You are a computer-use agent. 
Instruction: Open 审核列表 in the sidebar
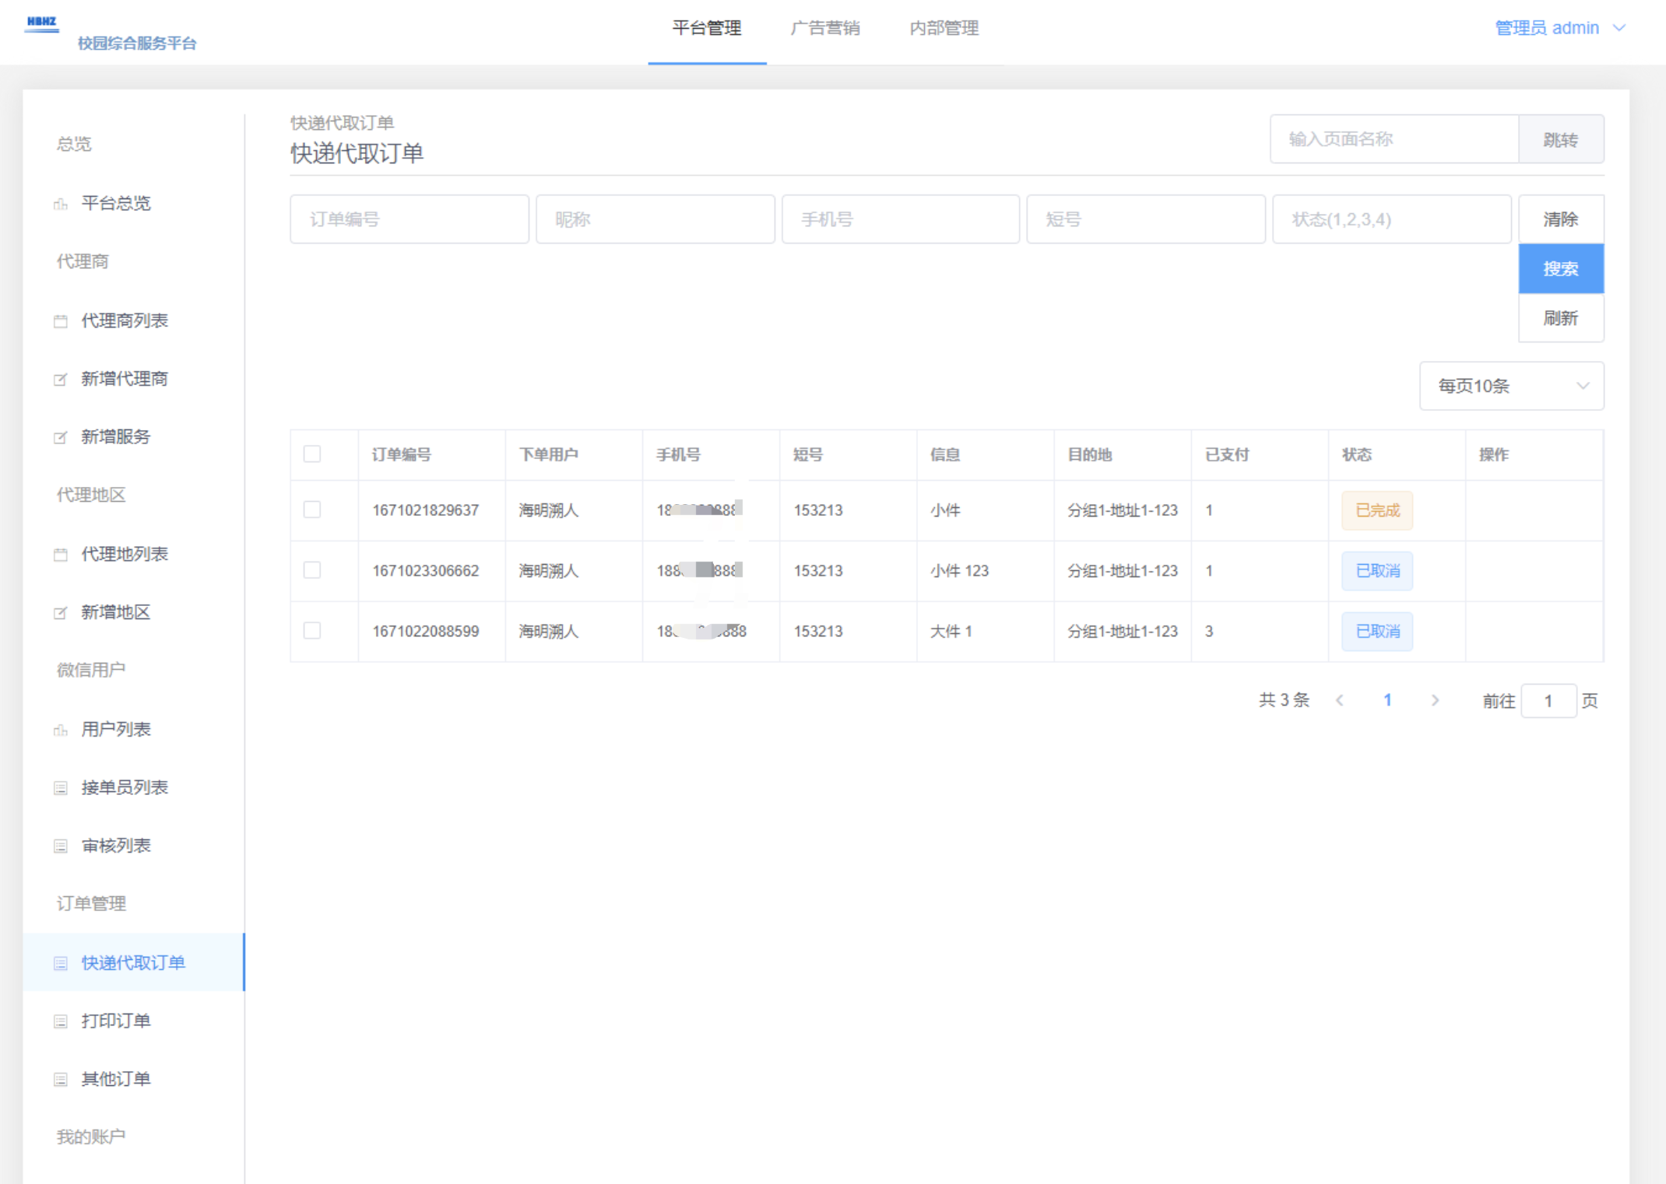tap(134, 846)
